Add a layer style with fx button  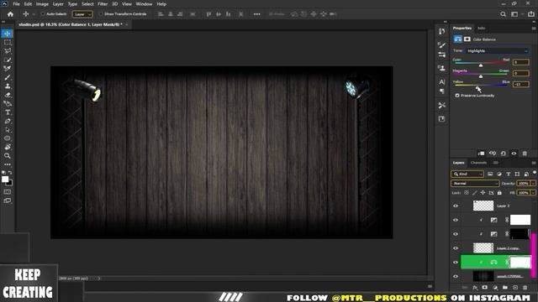click(475, 288)
